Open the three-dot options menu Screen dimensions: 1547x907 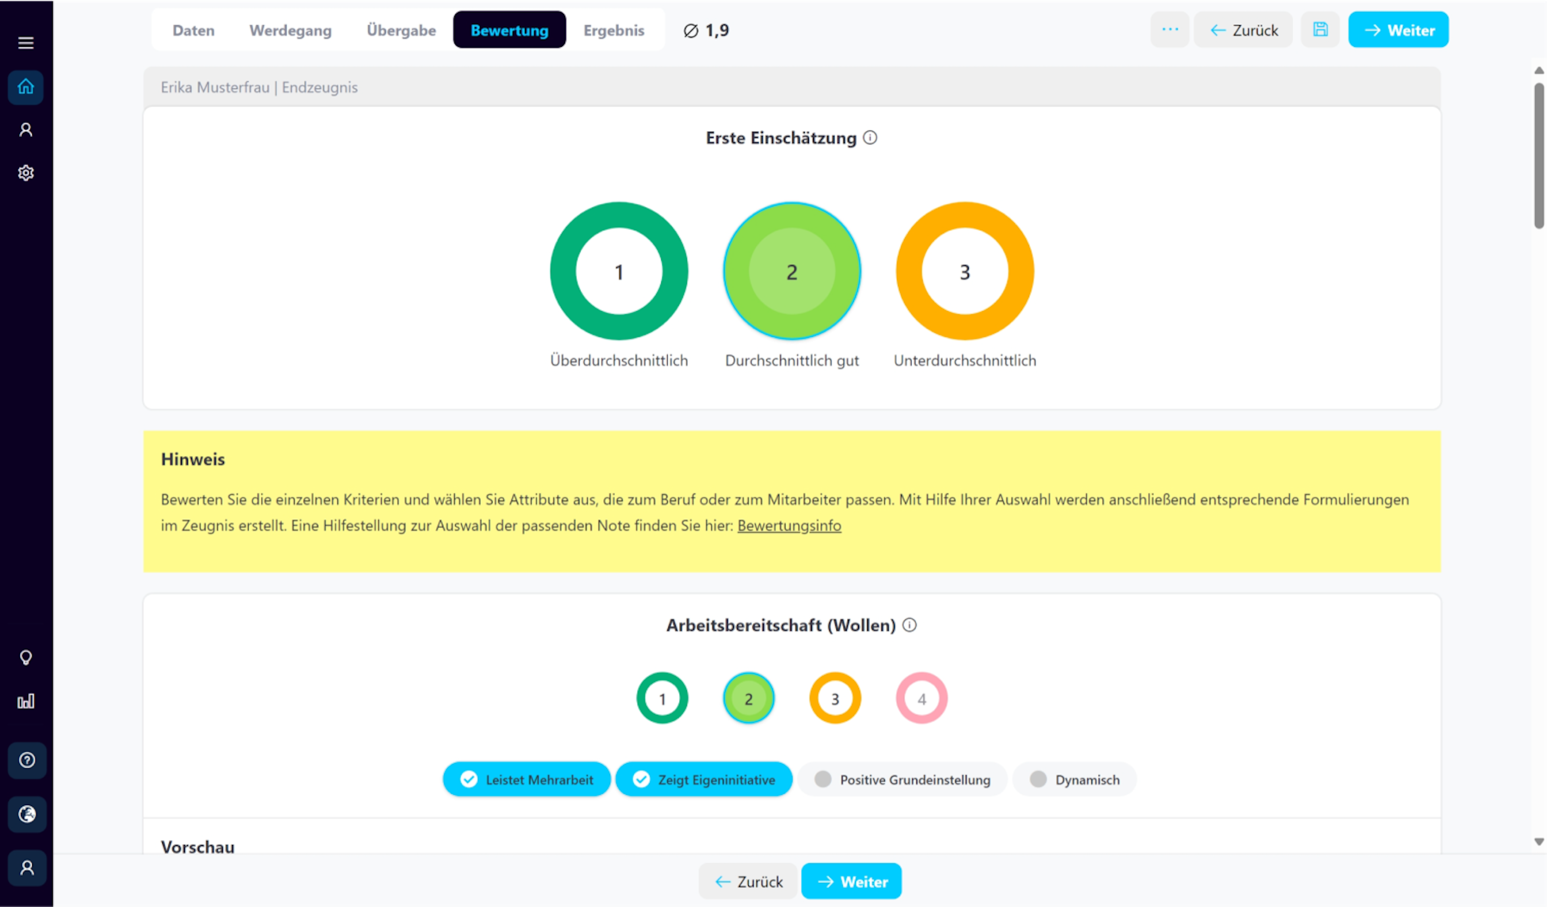[1170, 29]
